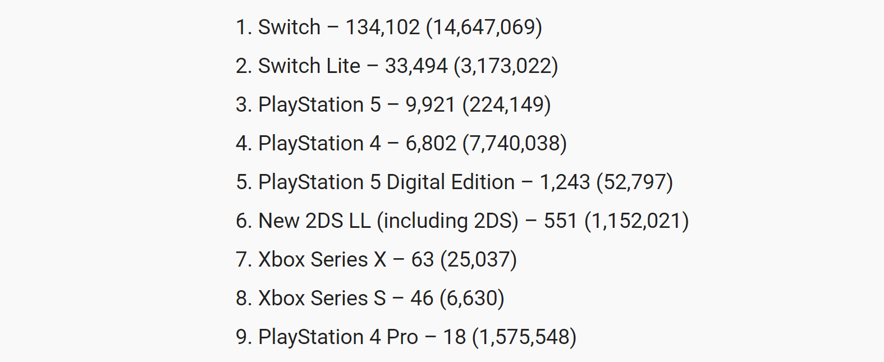Select the 3,173,022 lifetime total

506,66
